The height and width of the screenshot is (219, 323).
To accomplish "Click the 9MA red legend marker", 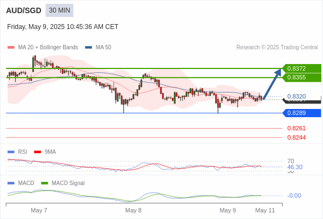I will (37, 152).
